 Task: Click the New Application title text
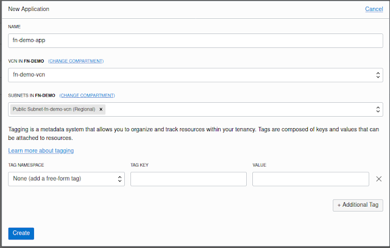click(29, 9)
